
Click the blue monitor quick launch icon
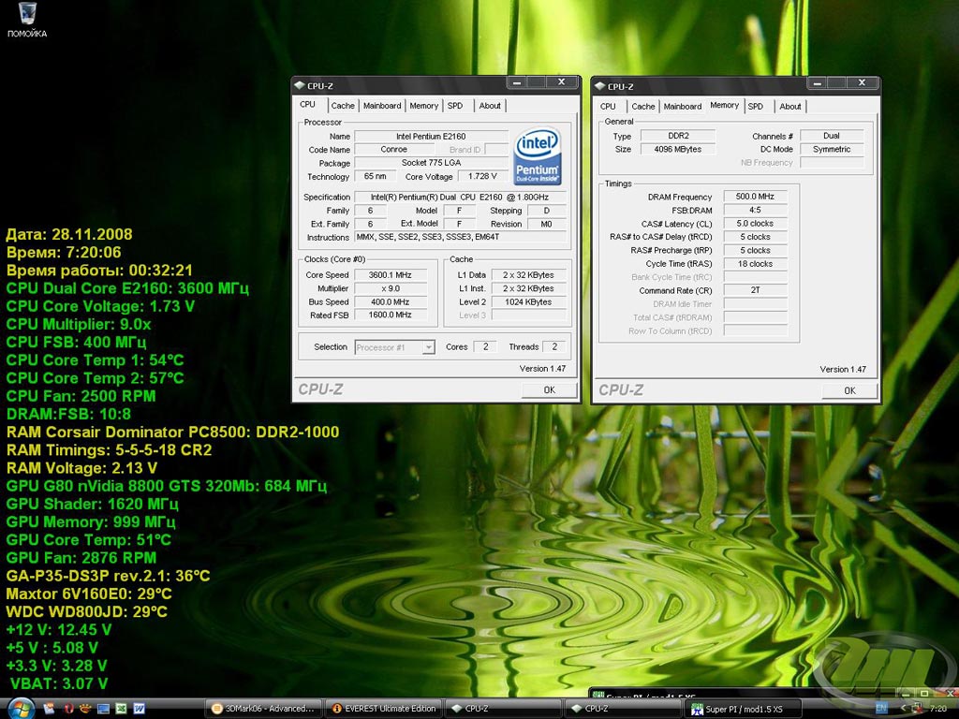point(103,709)
